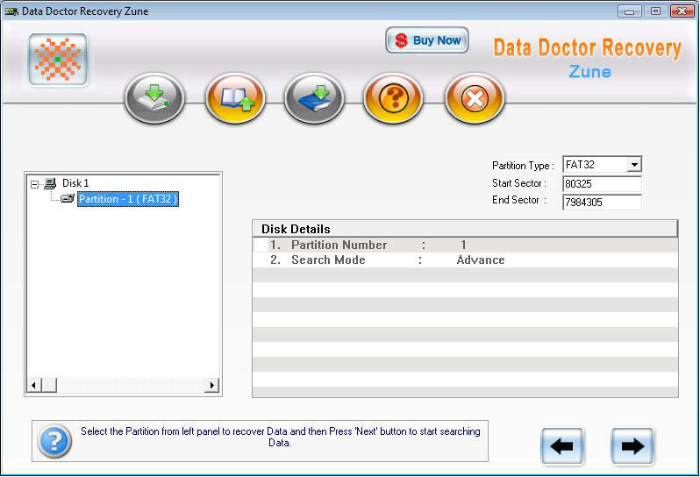Click the orange X exit icon
Screen dimensions: 700x477
click(x=475, y=98)
